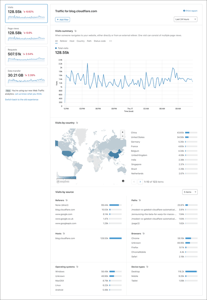The width and height of the screenshot is (207, 300).
Task: Click help icon next to Device types
Action: [x=148, y=267]
